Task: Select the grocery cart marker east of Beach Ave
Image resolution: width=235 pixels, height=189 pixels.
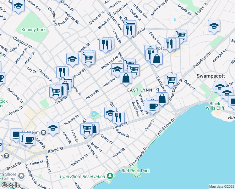Action: click(x=181, y=36)
